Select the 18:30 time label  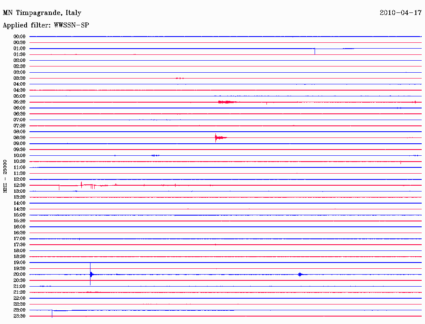tap(20, 257)
